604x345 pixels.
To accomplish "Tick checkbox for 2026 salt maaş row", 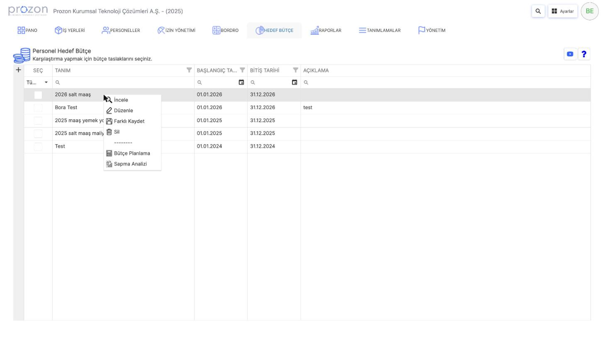I will click(x=38, y=95).
